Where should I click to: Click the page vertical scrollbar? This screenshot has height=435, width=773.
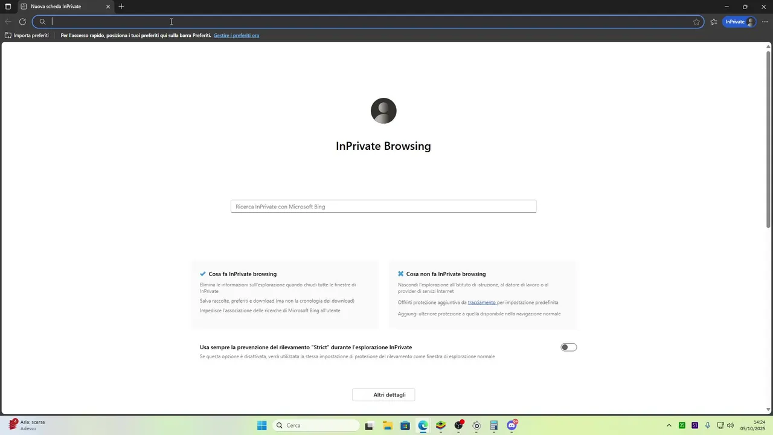[x=769, y=139]
